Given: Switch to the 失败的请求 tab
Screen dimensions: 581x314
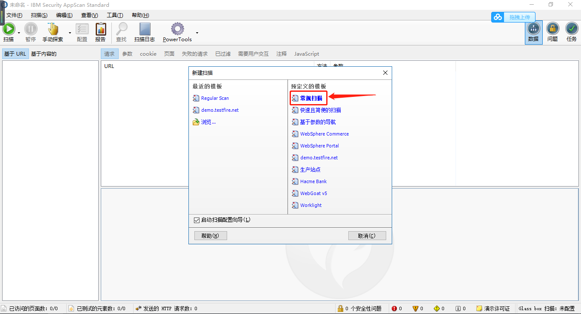Looking at the screenshot, I should pos(195,54).
